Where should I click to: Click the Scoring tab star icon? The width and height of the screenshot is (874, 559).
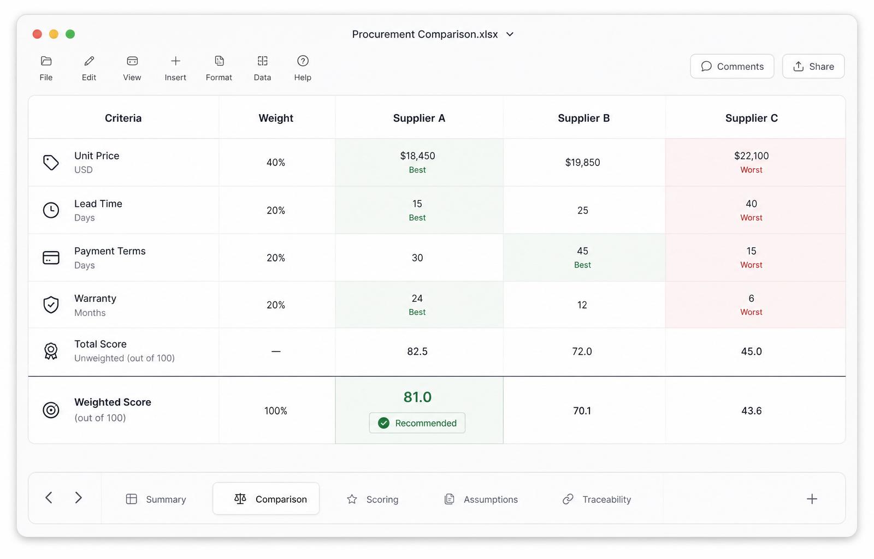[x=352, y=499]
